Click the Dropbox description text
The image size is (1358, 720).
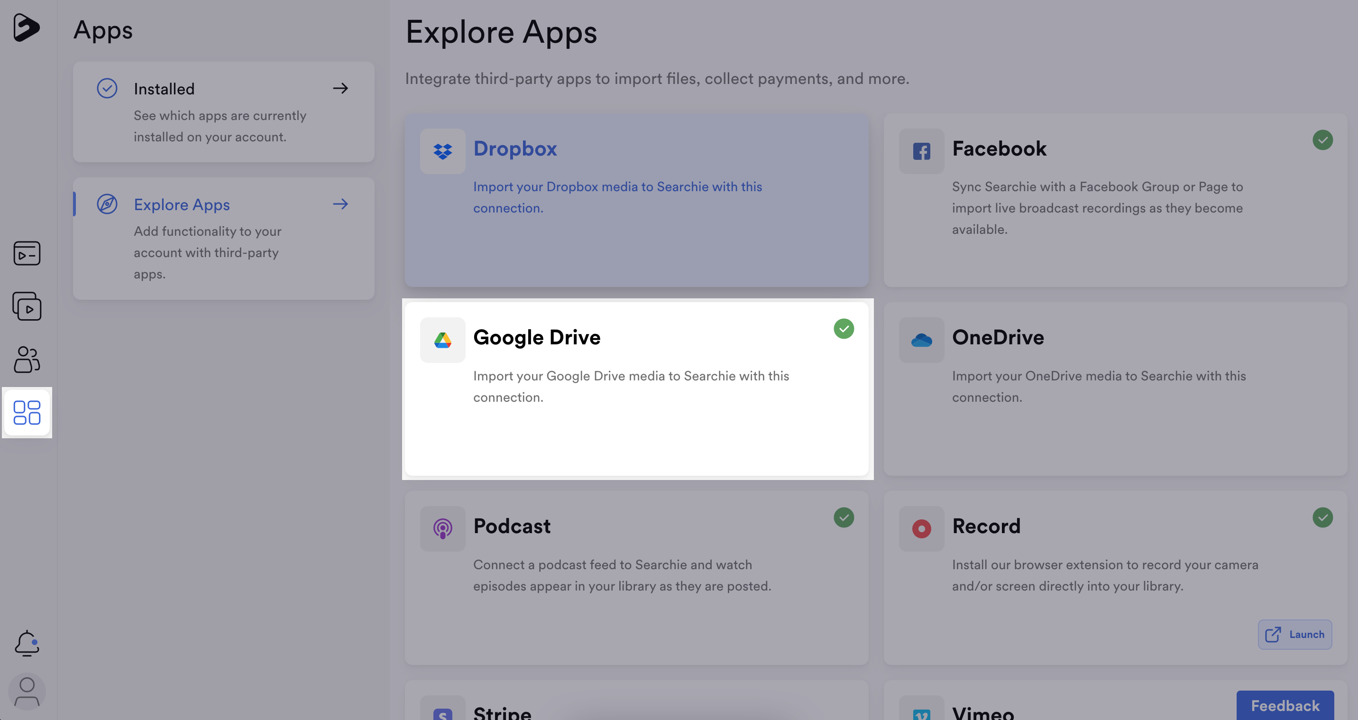(618, 197)
